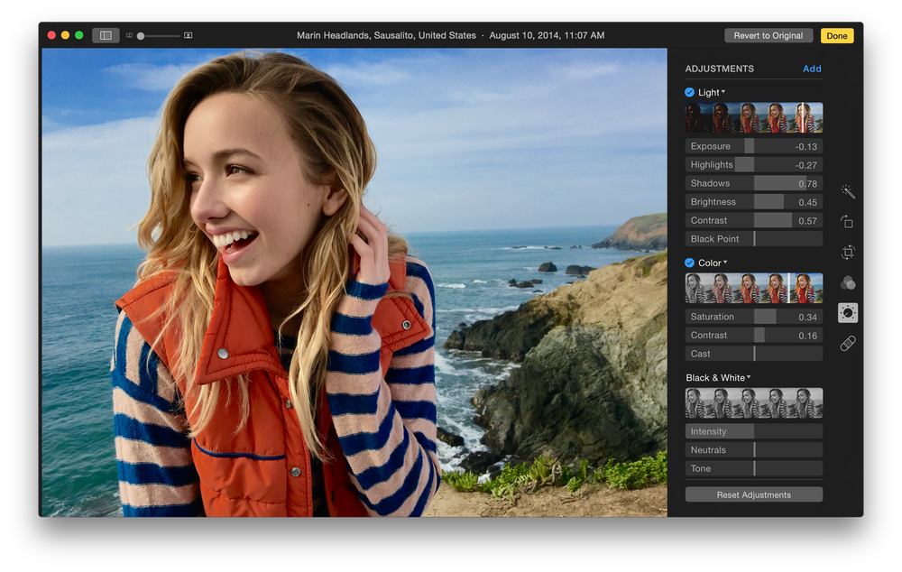Click the Exposure slider bar
Image resolution: width=902 pixels, height=572 pixels.
753,146
